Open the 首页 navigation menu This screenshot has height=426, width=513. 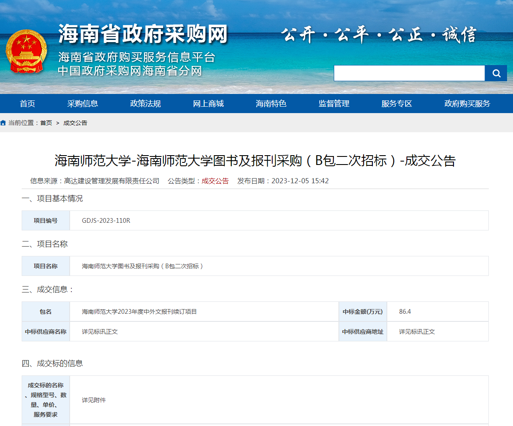(28, 104)
